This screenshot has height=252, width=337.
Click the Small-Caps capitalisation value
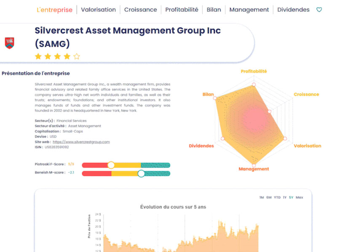tap(72, 131)
